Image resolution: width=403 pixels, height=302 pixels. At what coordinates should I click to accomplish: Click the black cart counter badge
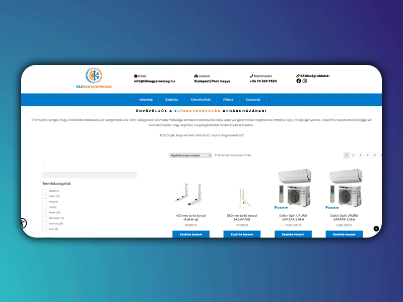[376, 229]
